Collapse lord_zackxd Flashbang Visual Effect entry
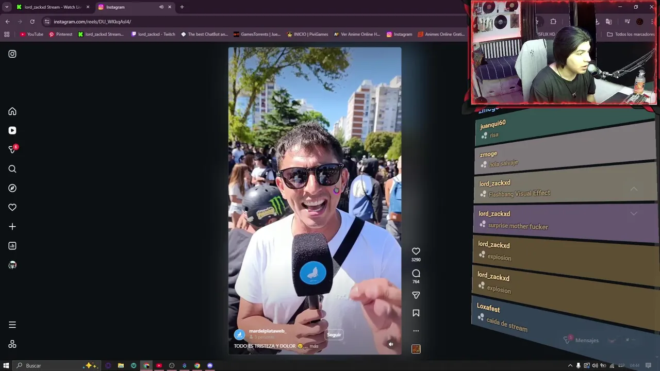 pos(634,190)
